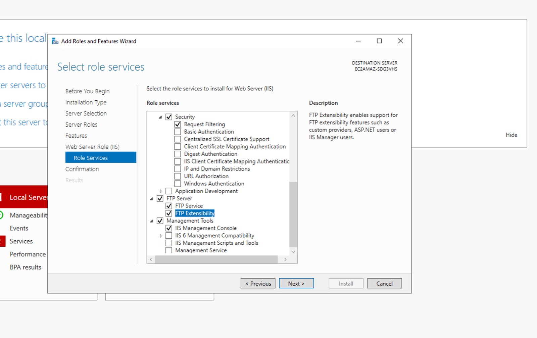The width and height of the screenshot is (537, 338).
Task: Click the vertical scrollbar thumb
Action: pyautogui.click(x=293, y=214)
